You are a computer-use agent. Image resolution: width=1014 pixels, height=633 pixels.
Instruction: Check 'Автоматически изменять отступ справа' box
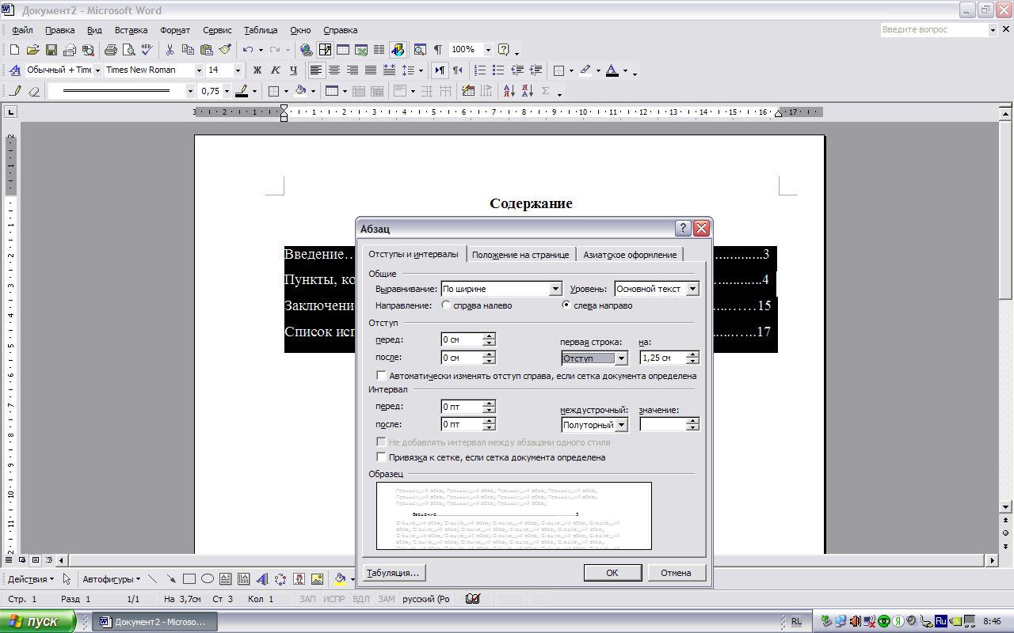click(x=382, y=376)
